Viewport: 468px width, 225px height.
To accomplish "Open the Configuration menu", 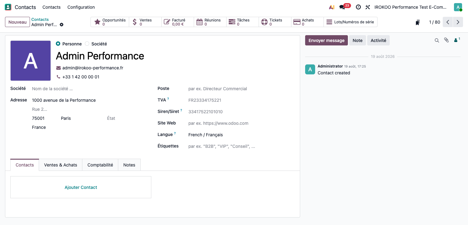I will point(81,7).
